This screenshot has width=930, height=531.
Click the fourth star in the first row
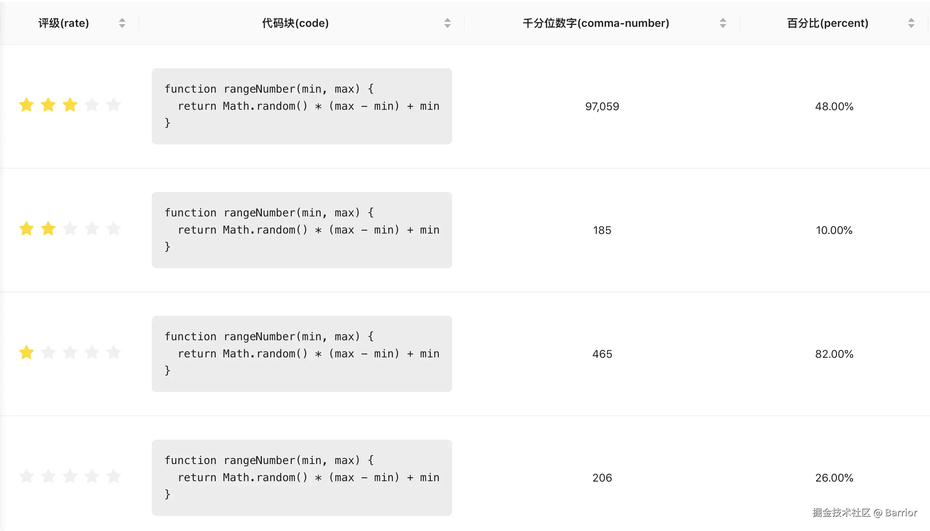pyautogui.click(x=92, y=105)
